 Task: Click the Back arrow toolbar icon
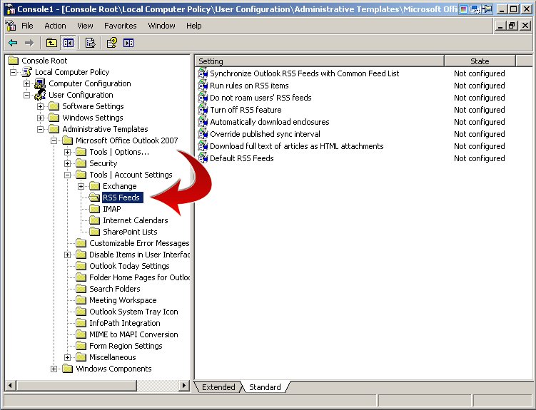tap(13, 43)
